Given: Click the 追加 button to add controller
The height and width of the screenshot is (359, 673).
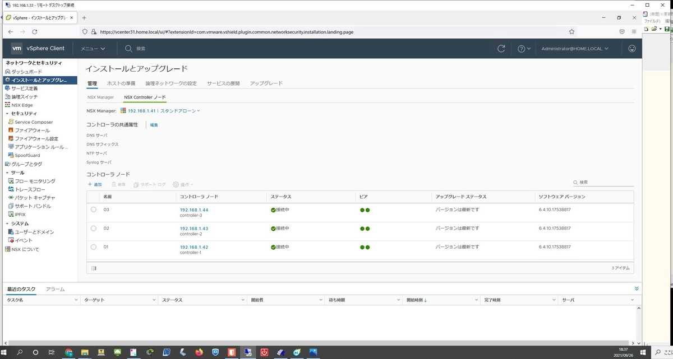Looking at the screenshot, I should pos(95,184).
